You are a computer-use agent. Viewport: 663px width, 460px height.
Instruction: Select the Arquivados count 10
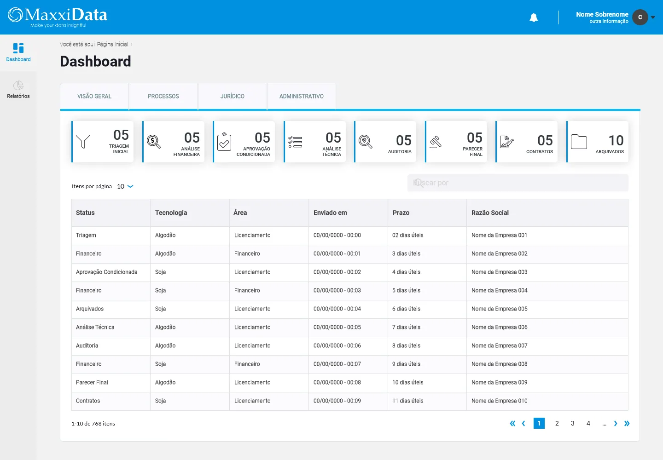pyautogui.click(x=616, y=140)
